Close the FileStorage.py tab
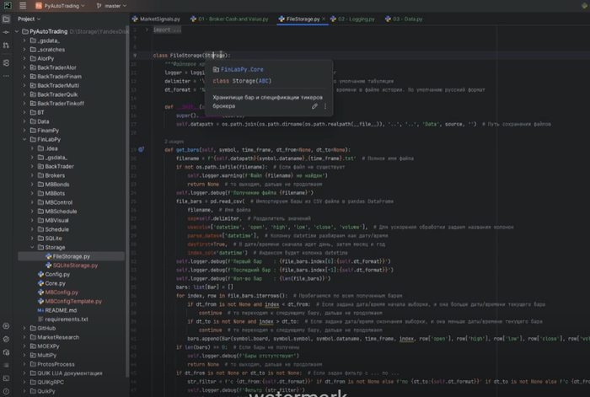This screenshot has width=590, height=397. pyautogui.click(x=325, y=18)
